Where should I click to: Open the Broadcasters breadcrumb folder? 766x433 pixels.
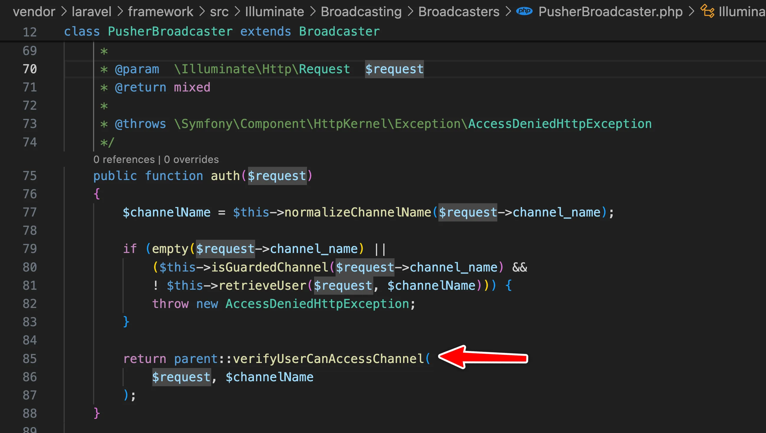pyautogui.click(x=459, y=12)
